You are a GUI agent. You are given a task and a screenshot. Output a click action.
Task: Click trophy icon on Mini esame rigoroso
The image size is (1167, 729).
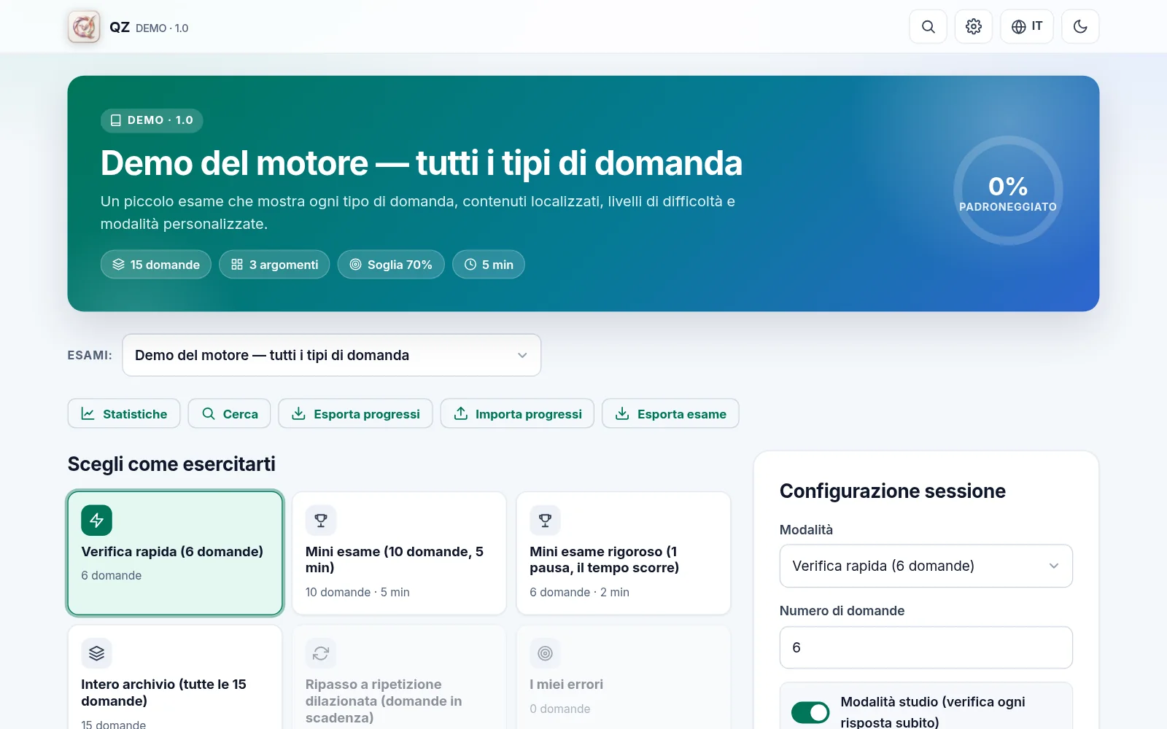[x=545, y=521]
